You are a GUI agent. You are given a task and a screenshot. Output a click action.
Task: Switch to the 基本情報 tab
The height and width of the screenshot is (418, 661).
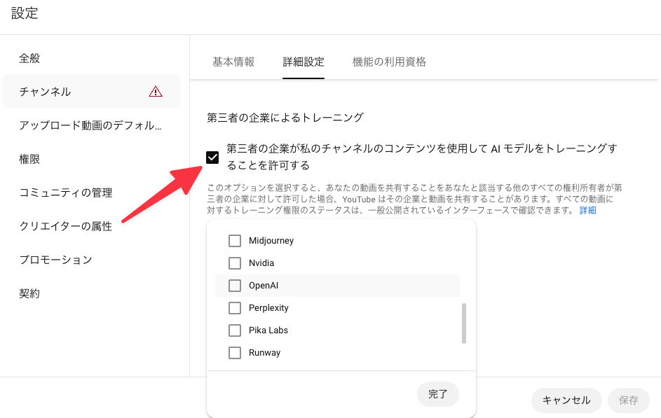pyautogui.click(x=233, y=62)
